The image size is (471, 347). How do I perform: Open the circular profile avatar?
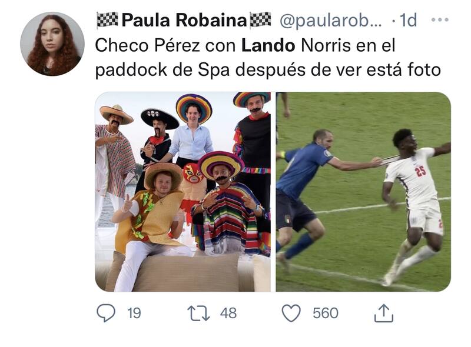[52, 44]
